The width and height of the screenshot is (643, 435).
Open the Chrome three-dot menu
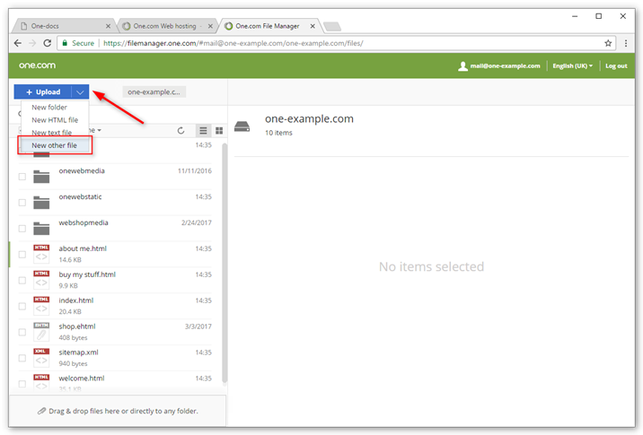click(626, 43)
